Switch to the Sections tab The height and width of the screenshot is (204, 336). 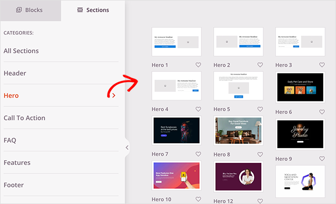coord(93,10)
